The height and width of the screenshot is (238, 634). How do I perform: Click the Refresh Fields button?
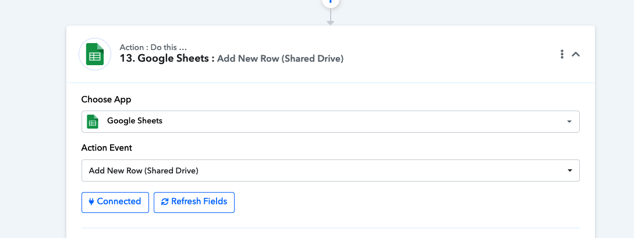[194, 202]
